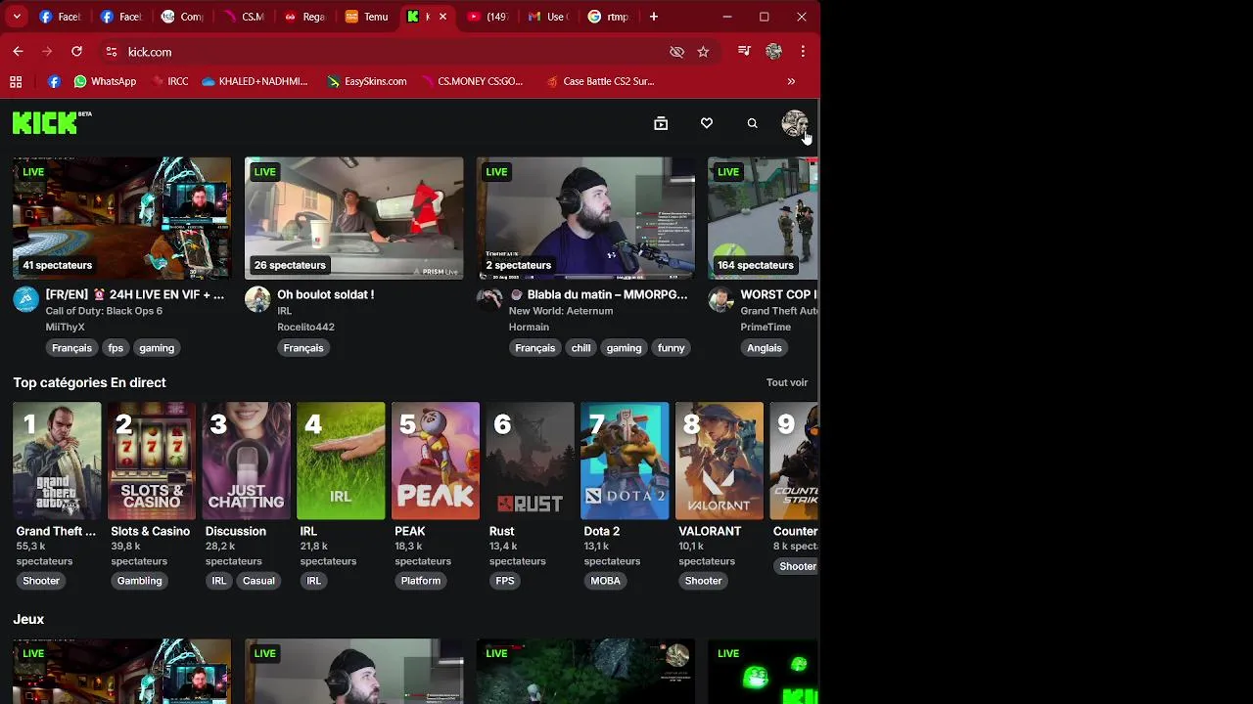This screenshot has height=704, width=1253.
Task: Click the Call of Duty: Black Ops 6 link
Action: (x=104, y=311)
